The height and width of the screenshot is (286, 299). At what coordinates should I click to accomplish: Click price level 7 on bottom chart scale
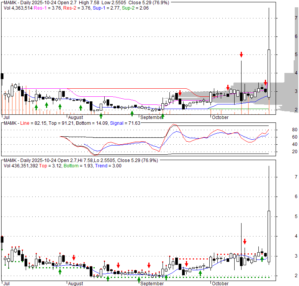[x=296, y=177]
